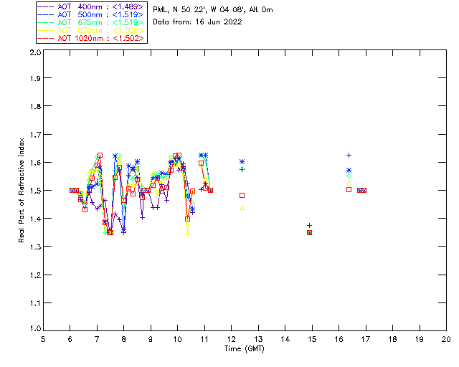Click the yellow triangle marker near hour 12.4
Screen dimensions: 459x367
tap(242, 208)
